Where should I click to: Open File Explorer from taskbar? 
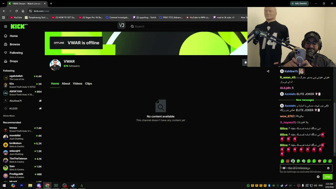(x=30, y=186)
